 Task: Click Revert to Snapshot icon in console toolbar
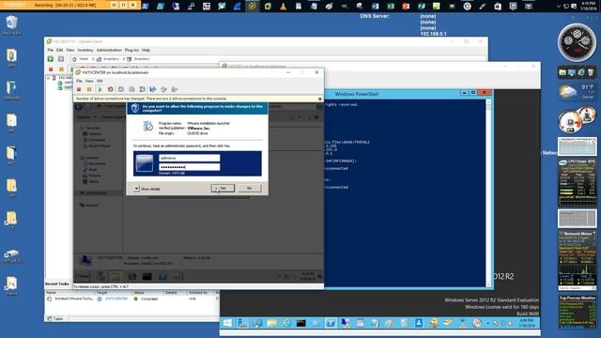pyautogui.click(x=131, y=89)
